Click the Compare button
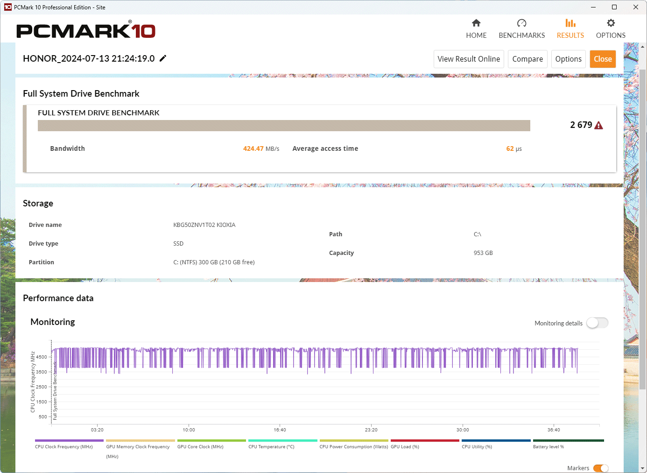 [x=527, y=59]
